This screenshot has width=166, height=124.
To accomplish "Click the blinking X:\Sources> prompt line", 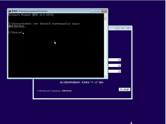I will click(x=16, y=33).
